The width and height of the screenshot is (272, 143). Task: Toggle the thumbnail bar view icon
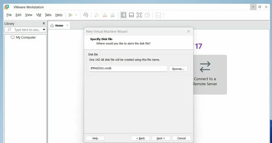tap(131, 15)
